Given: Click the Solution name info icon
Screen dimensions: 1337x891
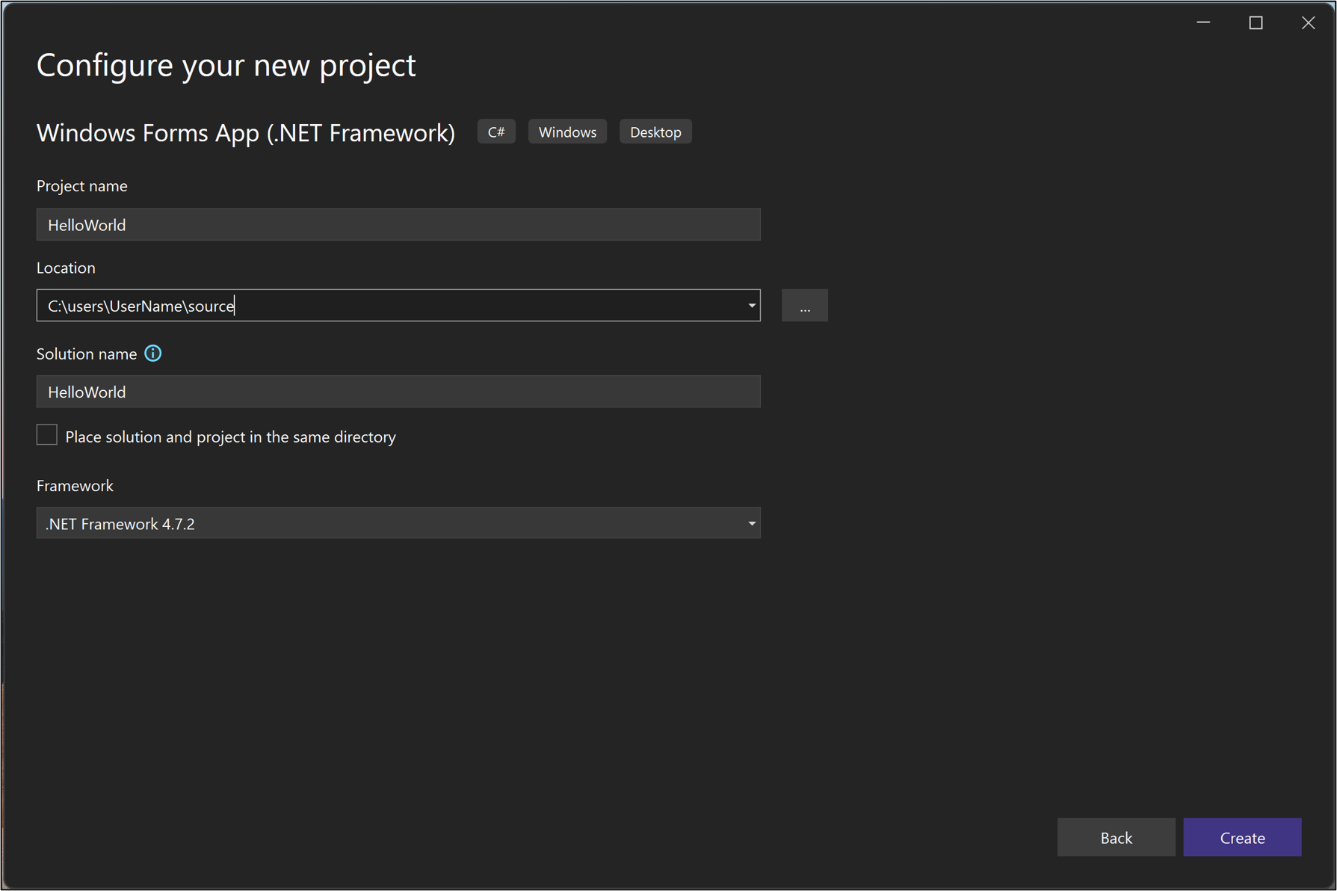Looking at the screenshot, I should 152,354.
